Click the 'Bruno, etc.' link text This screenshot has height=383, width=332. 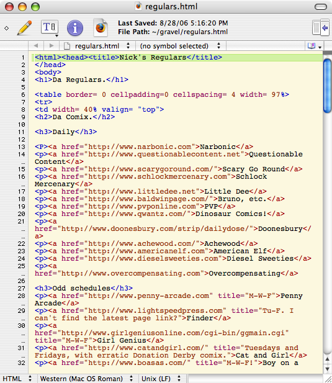(x=242, y=199)
